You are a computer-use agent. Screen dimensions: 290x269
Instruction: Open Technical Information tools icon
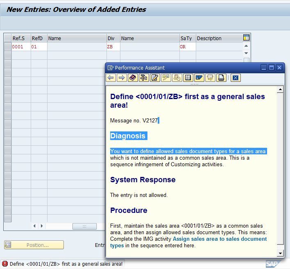[144, 78]
